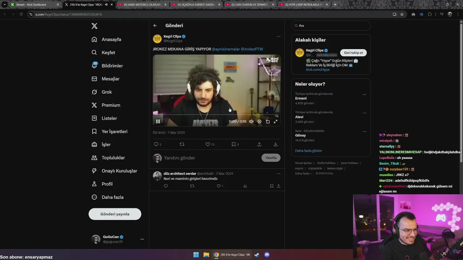
Task: Open video settings gear
Action: pos(259,121)
